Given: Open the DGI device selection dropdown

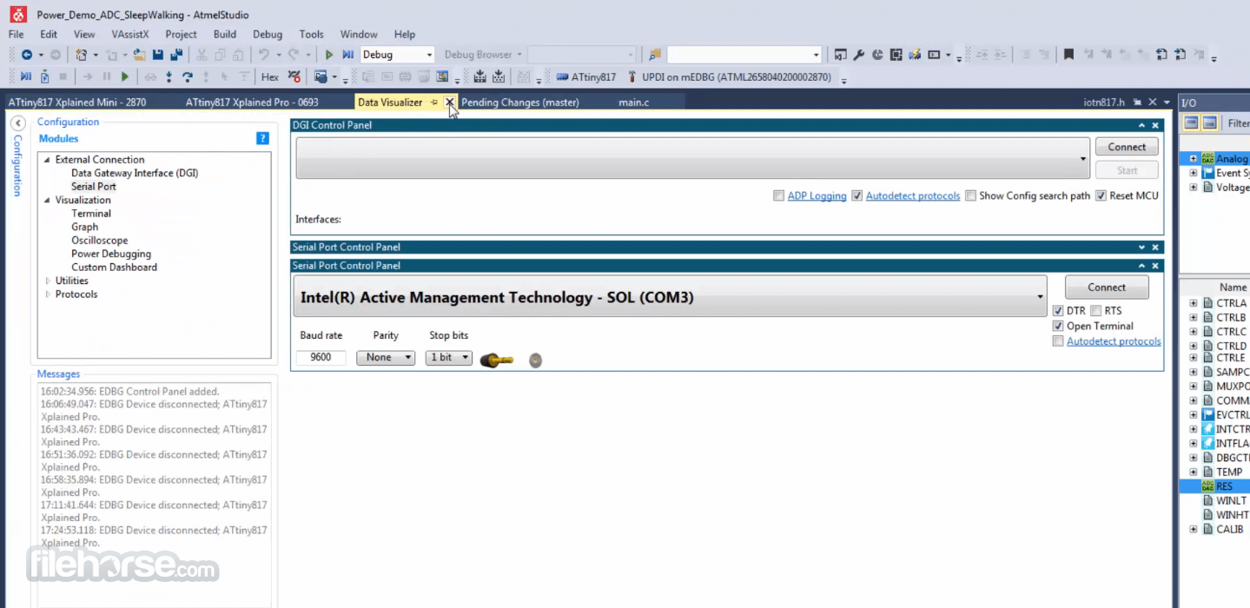Looking at the screenshot, I should [x=692, y=158].
